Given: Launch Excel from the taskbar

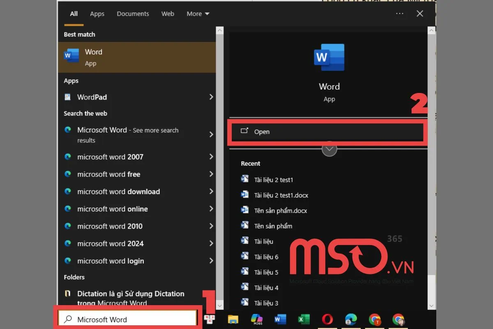Looking at the screenshot, I should pos(304,319).
